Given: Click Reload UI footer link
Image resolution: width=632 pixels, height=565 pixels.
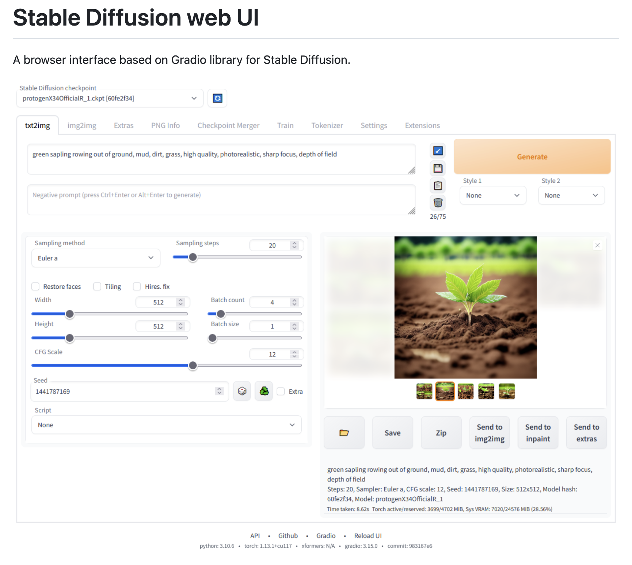Looking at the screenshot, I should tap(368, 535).
